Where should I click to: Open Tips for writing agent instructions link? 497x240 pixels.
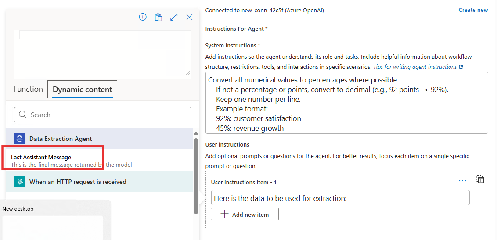(x=415, y=67)
